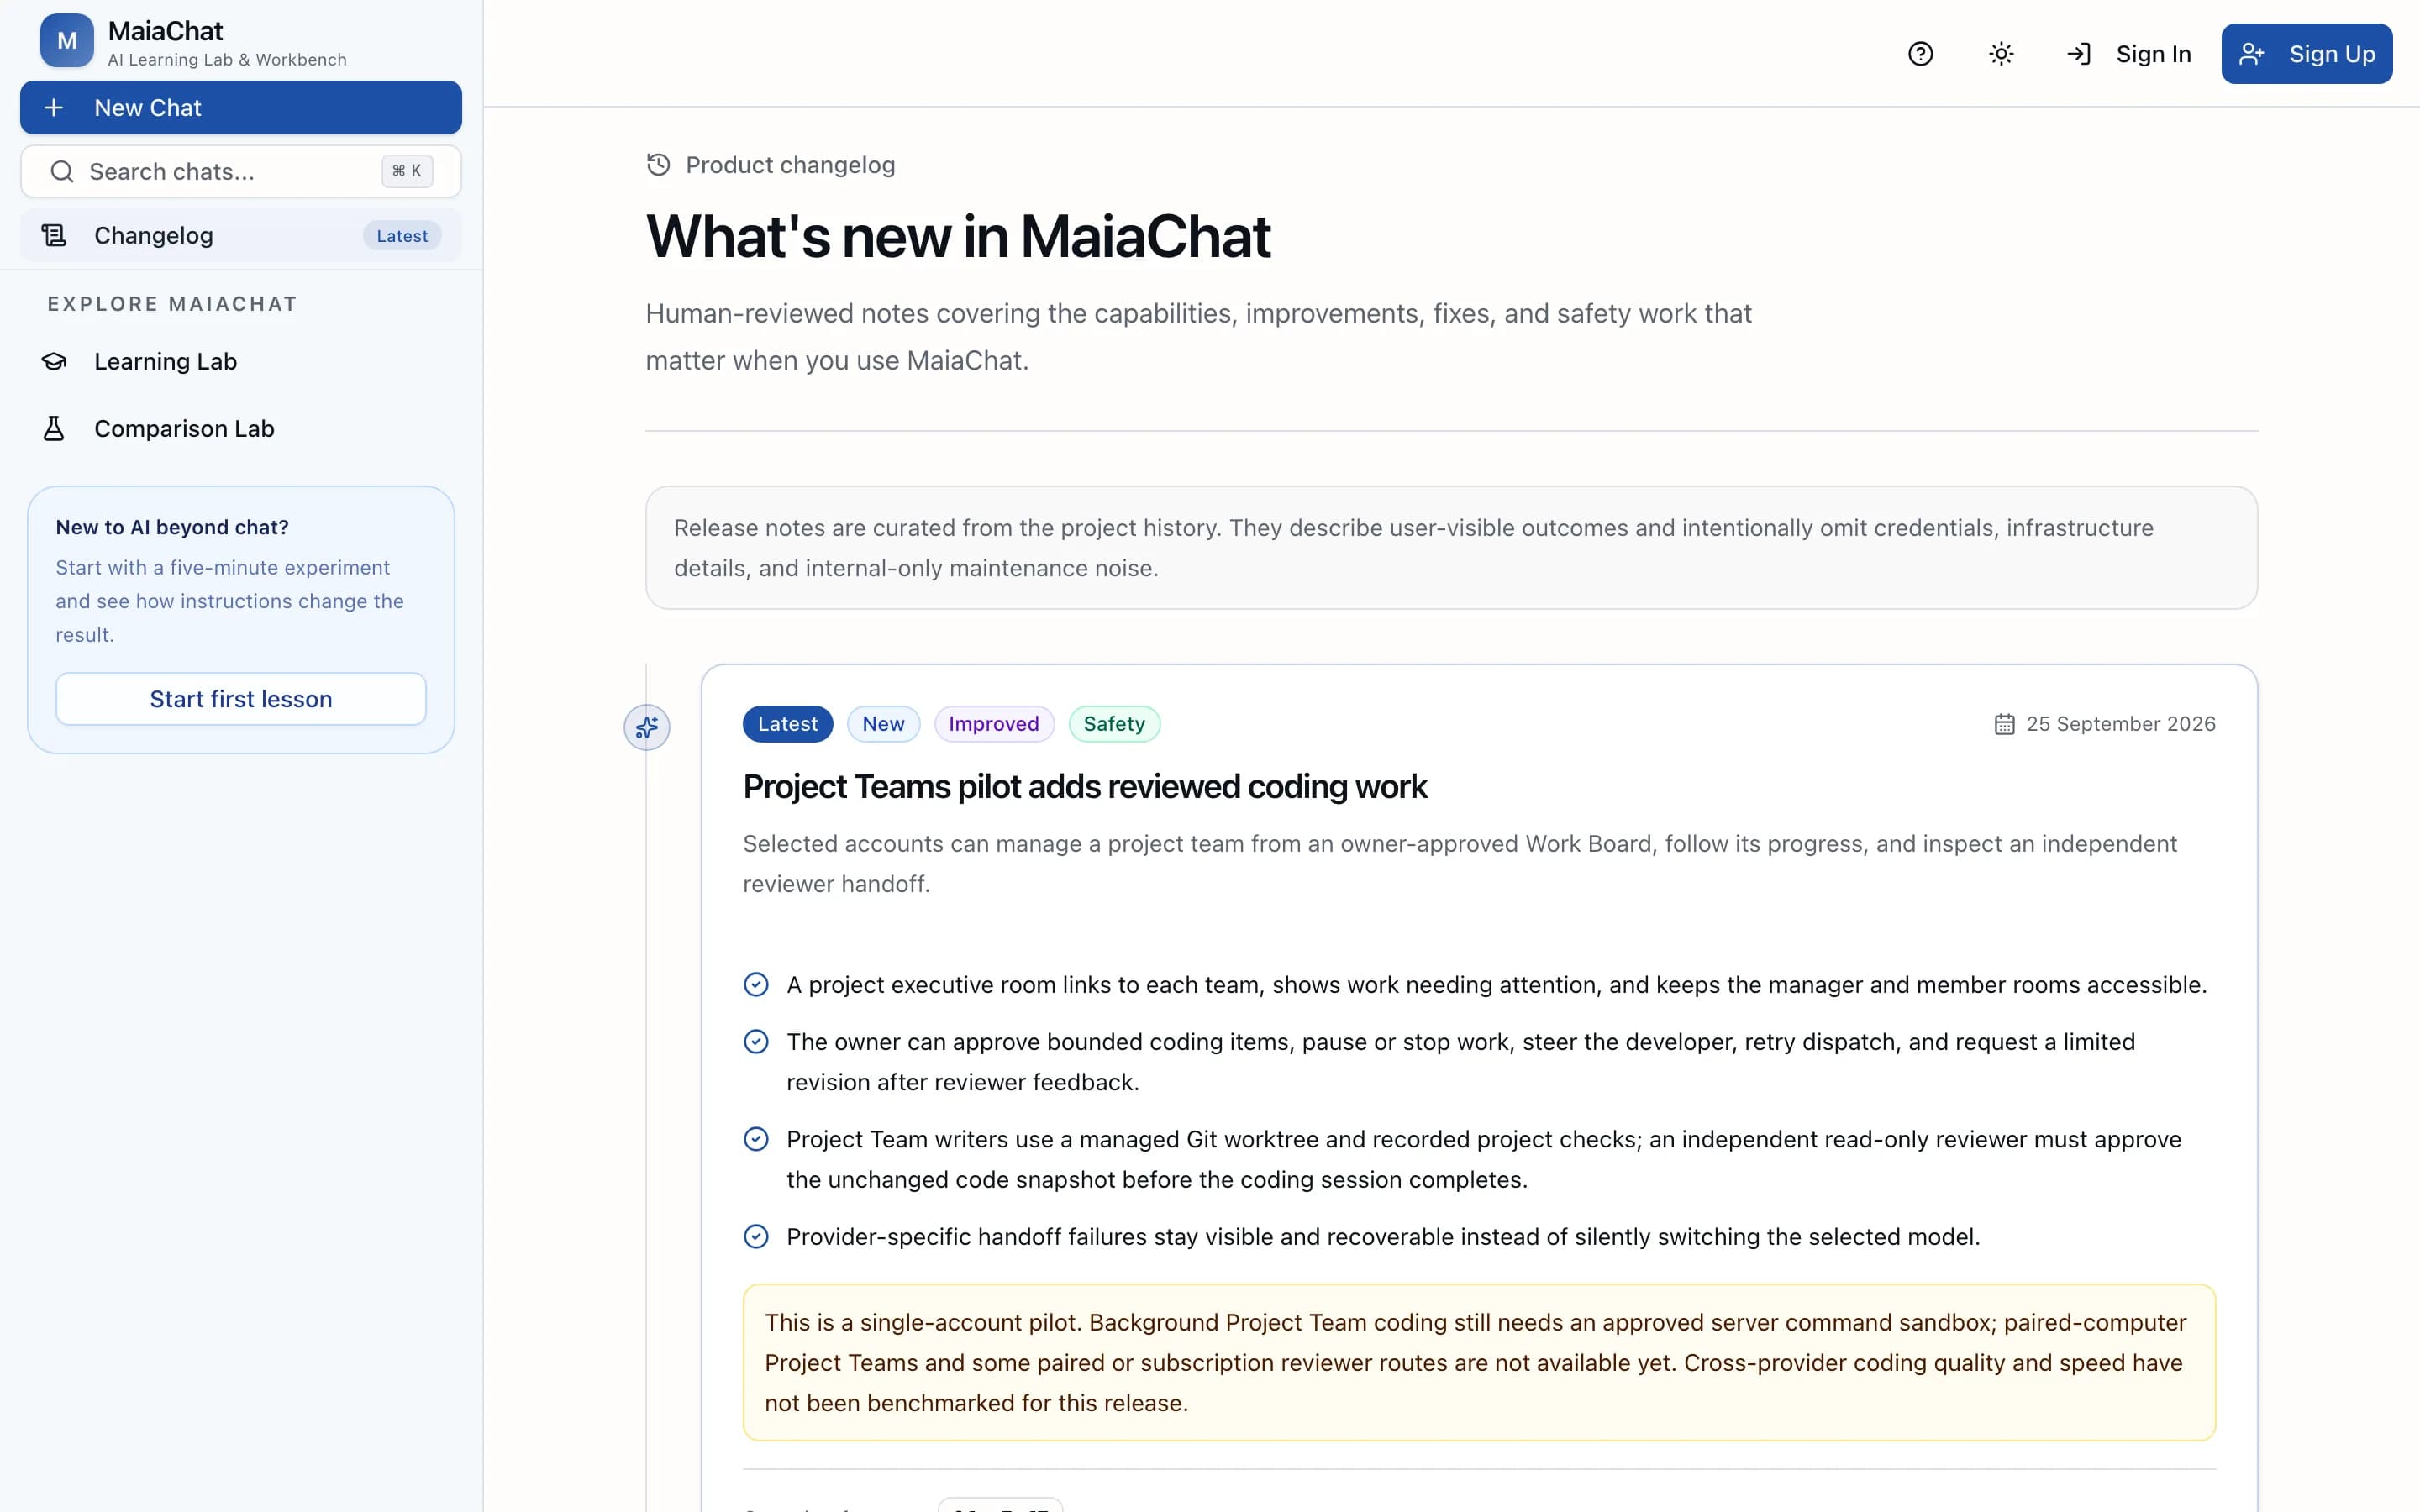Image resolution: width=2420 pixels, height=1512 pixels.
Task: Click New to AI beyond chat? title
Action: [172, 527]
